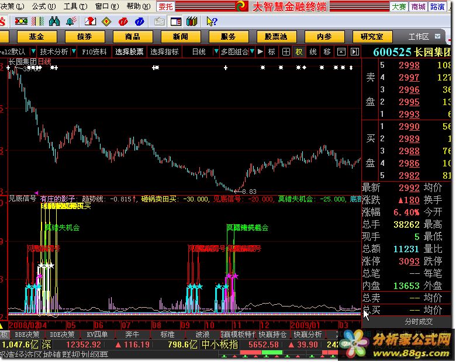Select the 波浪 indicator tab
Viewport: 456px width, 362px height.
[202, 335]
